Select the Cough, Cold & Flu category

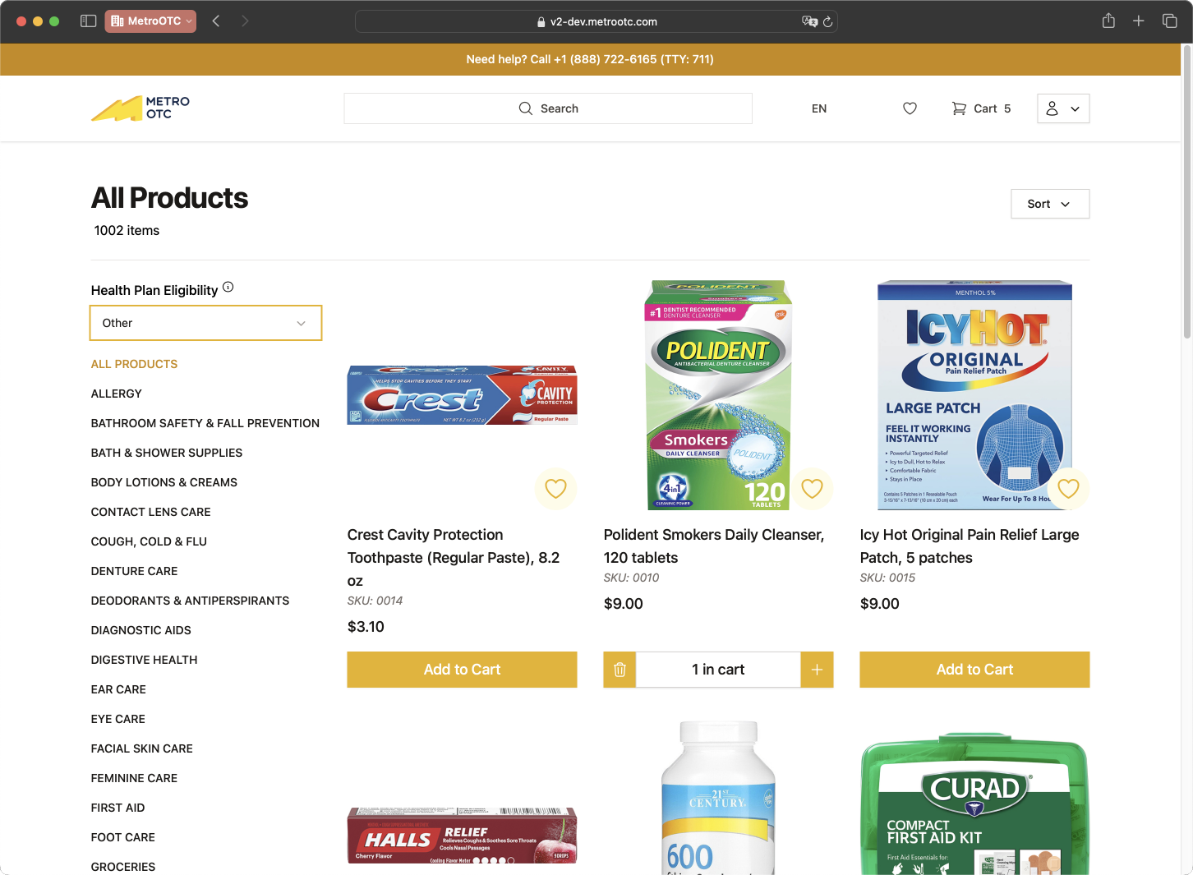pyautogui.click(x=149, y=541)
